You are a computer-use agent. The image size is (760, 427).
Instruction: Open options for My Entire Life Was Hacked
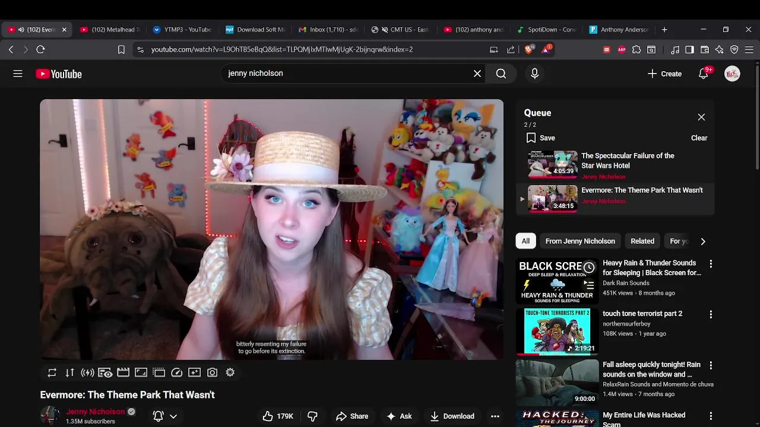pos(711,416)
